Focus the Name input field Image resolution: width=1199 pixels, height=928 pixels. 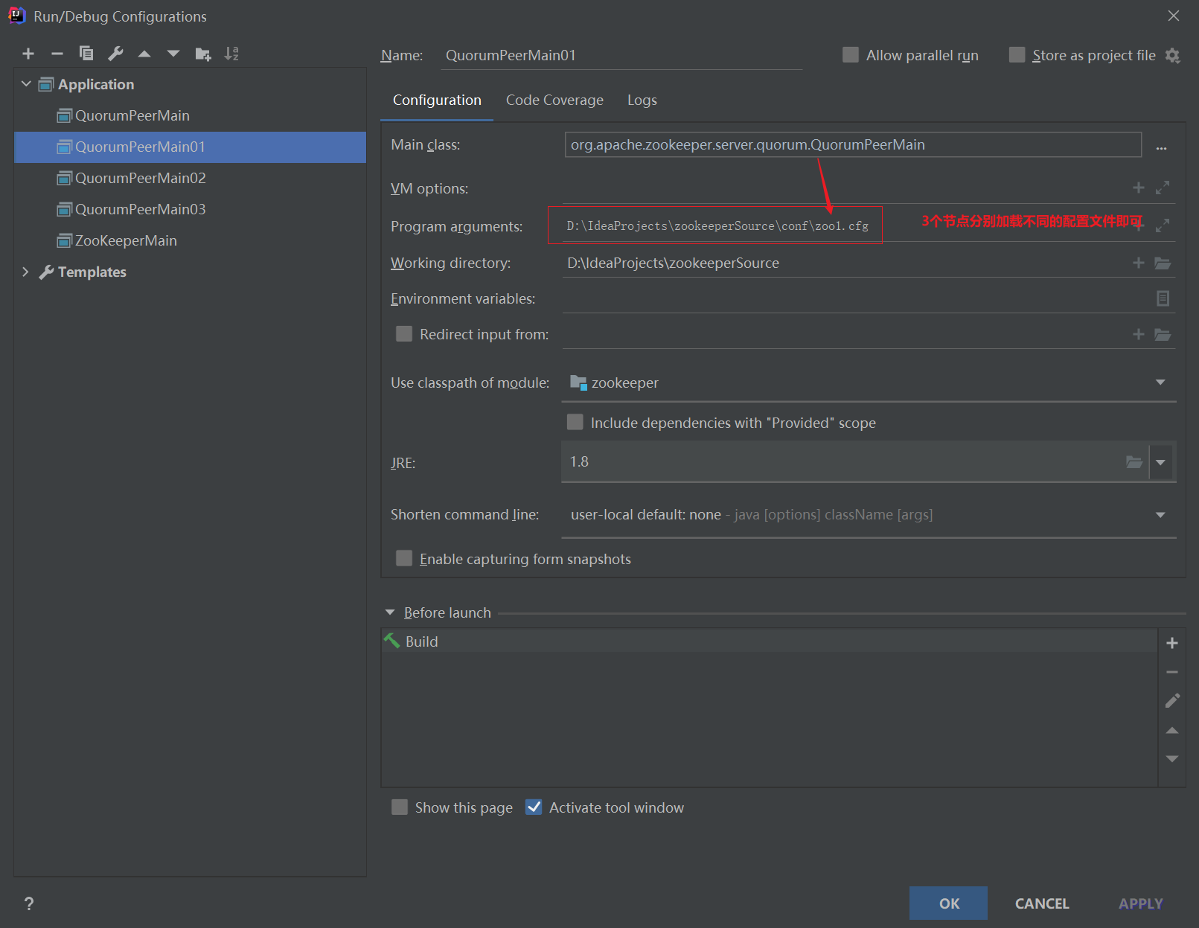tap(621, 55)
